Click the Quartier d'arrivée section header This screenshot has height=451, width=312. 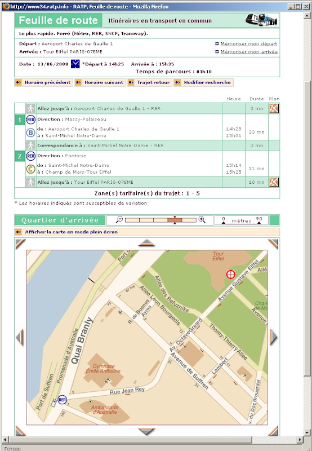pos(60,220)
